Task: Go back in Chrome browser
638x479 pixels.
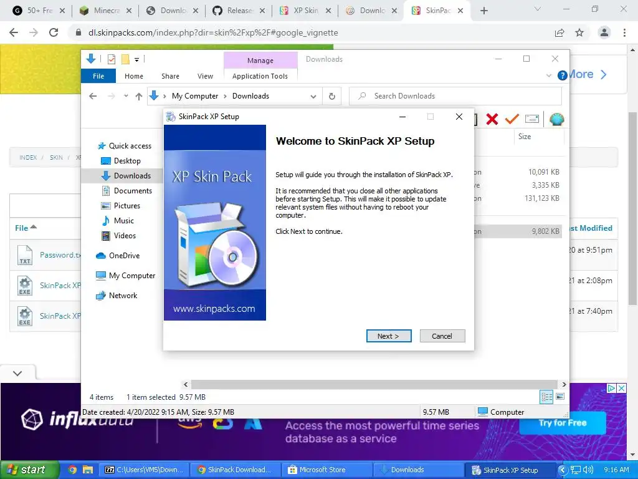Action: (14, 32)
